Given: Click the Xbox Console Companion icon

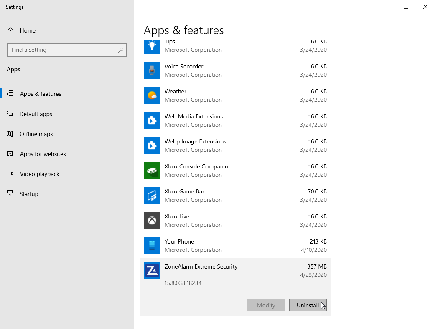Looking at the screenshot, I should 152,171.
